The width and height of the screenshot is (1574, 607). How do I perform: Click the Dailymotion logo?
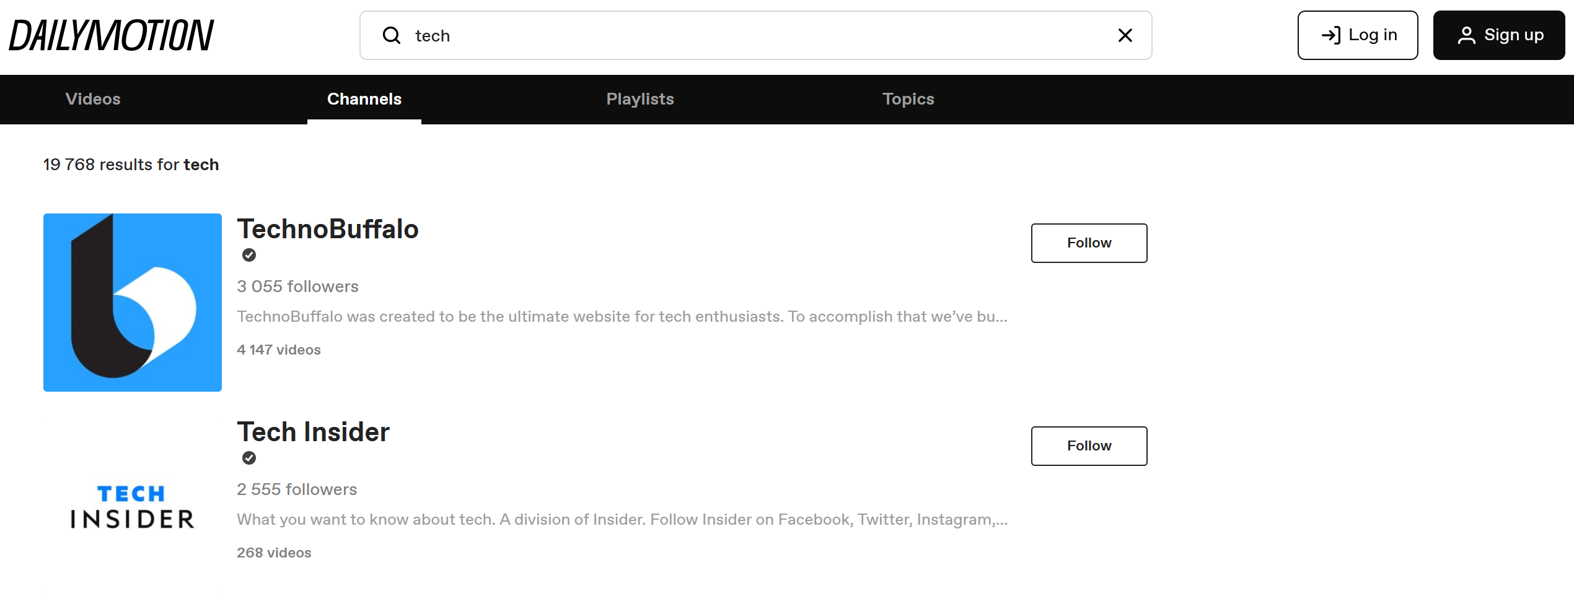pos(111,35)
